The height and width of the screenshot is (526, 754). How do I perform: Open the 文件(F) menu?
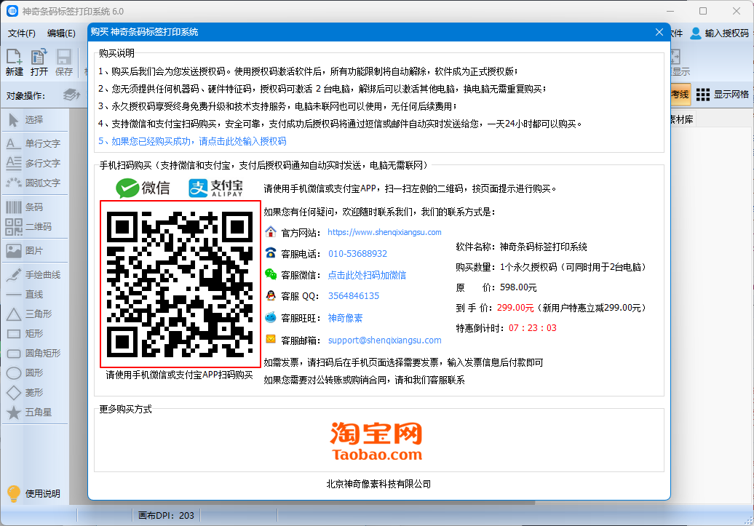(22, 33)
